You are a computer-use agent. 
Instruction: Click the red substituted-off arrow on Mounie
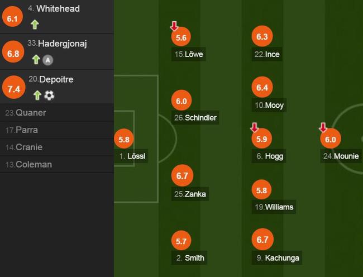pyautogui.click(x=323, y=127)
